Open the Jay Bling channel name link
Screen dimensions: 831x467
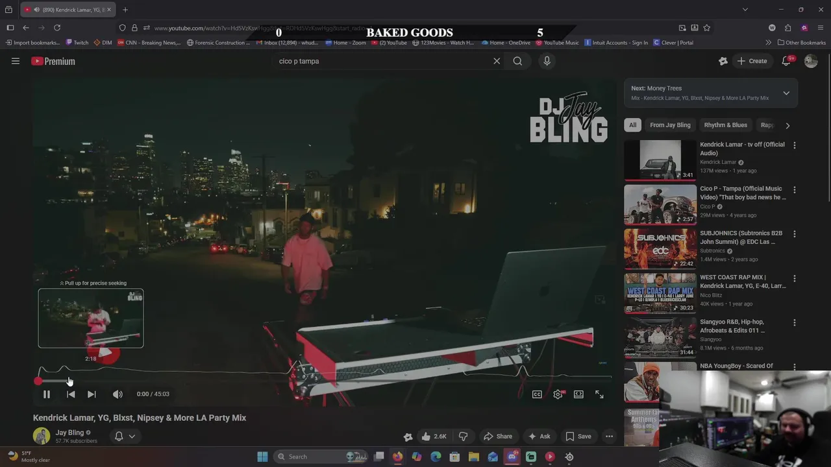[69, 433]
